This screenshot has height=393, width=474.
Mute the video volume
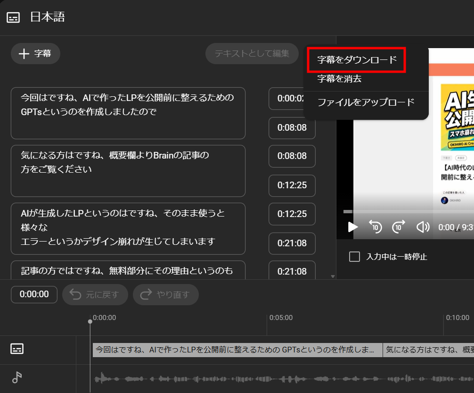(423, 227)
